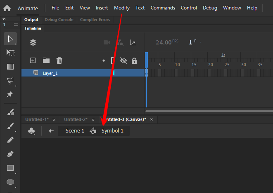The width and height of the screenshot is (273, 193).
Task: Delete the selected layer with trash icon
Action: click(59, 60)
